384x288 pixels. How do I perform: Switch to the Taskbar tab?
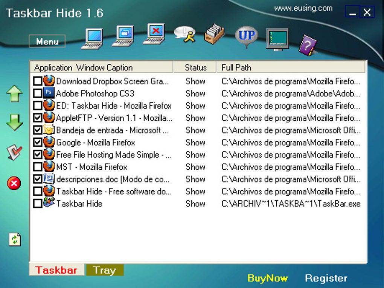click(x=56, y=270)
